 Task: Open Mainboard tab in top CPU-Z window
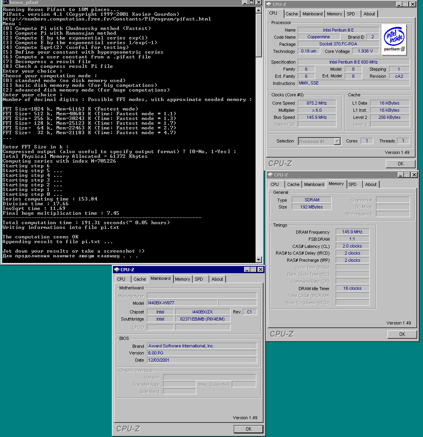(312, 14)
